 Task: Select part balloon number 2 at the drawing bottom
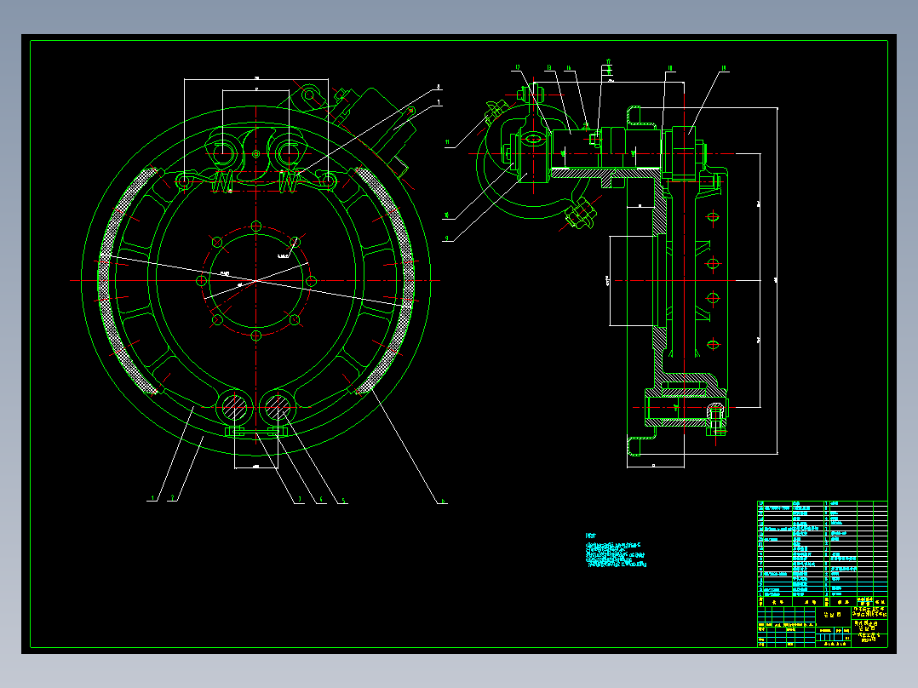173,498
